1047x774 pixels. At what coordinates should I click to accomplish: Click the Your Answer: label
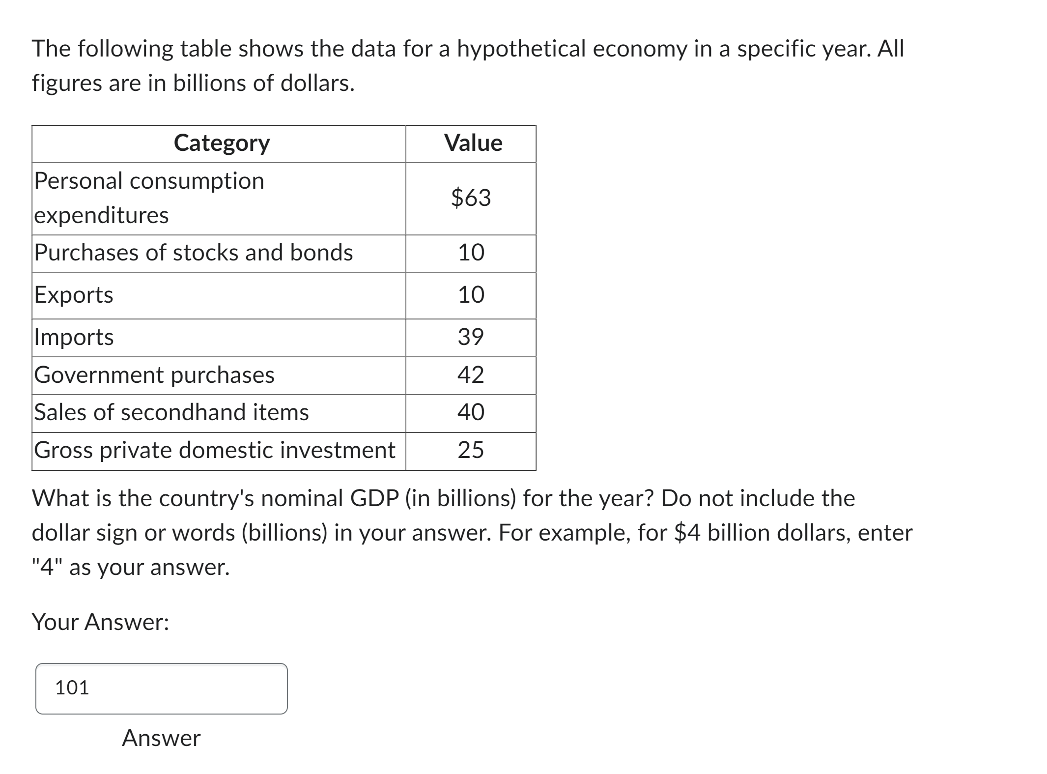[x=99, y=622]
